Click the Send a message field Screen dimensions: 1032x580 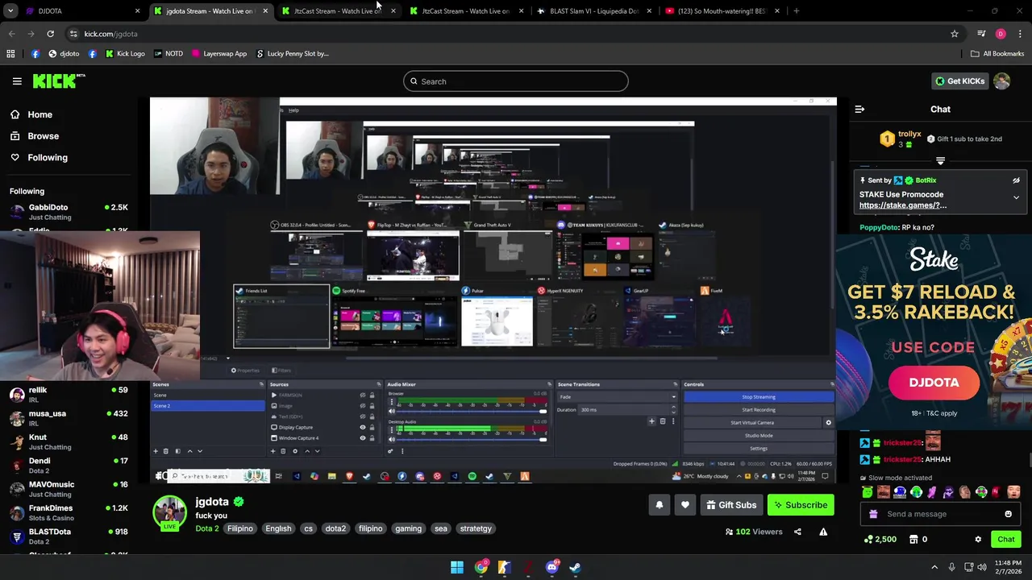(x=939, y=514)
